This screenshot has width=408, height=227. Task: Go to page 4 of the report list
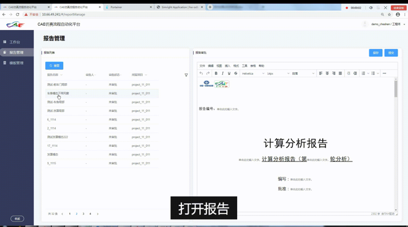point(90,214)
